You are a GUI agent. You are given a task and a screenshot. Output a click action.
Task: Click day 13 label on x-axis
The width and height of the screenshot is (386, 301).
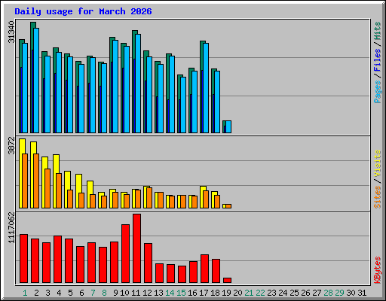click(x=158, y=293)
